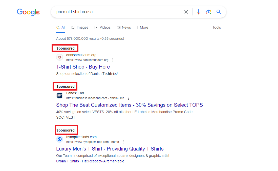
Task: Click the hynopticminds.com globe favicon
Action: [x=60, y=139]
